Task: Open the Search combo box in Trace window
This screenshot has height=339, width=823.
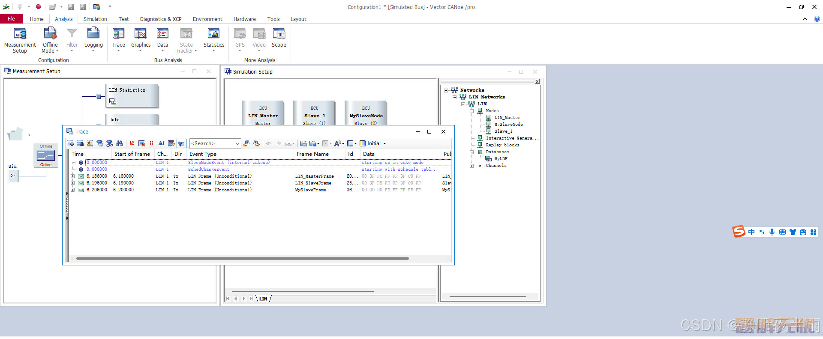Action: coord(215,143)
